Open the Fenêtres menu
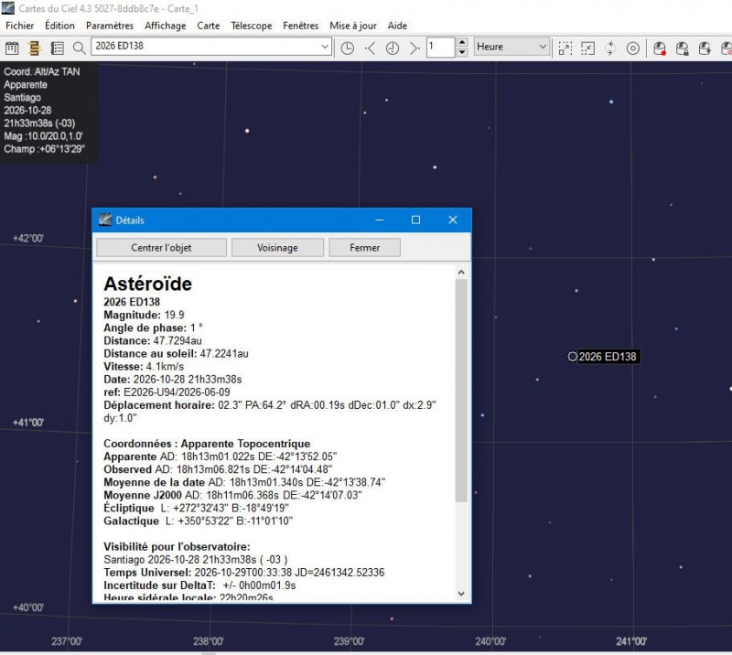This screenshot has width=732, height=655. 301,26
